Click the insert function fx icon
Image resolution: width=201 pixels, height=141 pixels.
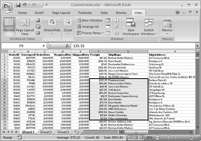(67, 46)
